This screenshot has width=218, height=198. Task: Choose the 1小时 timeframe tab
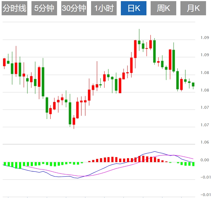click(x=104, y=8)
